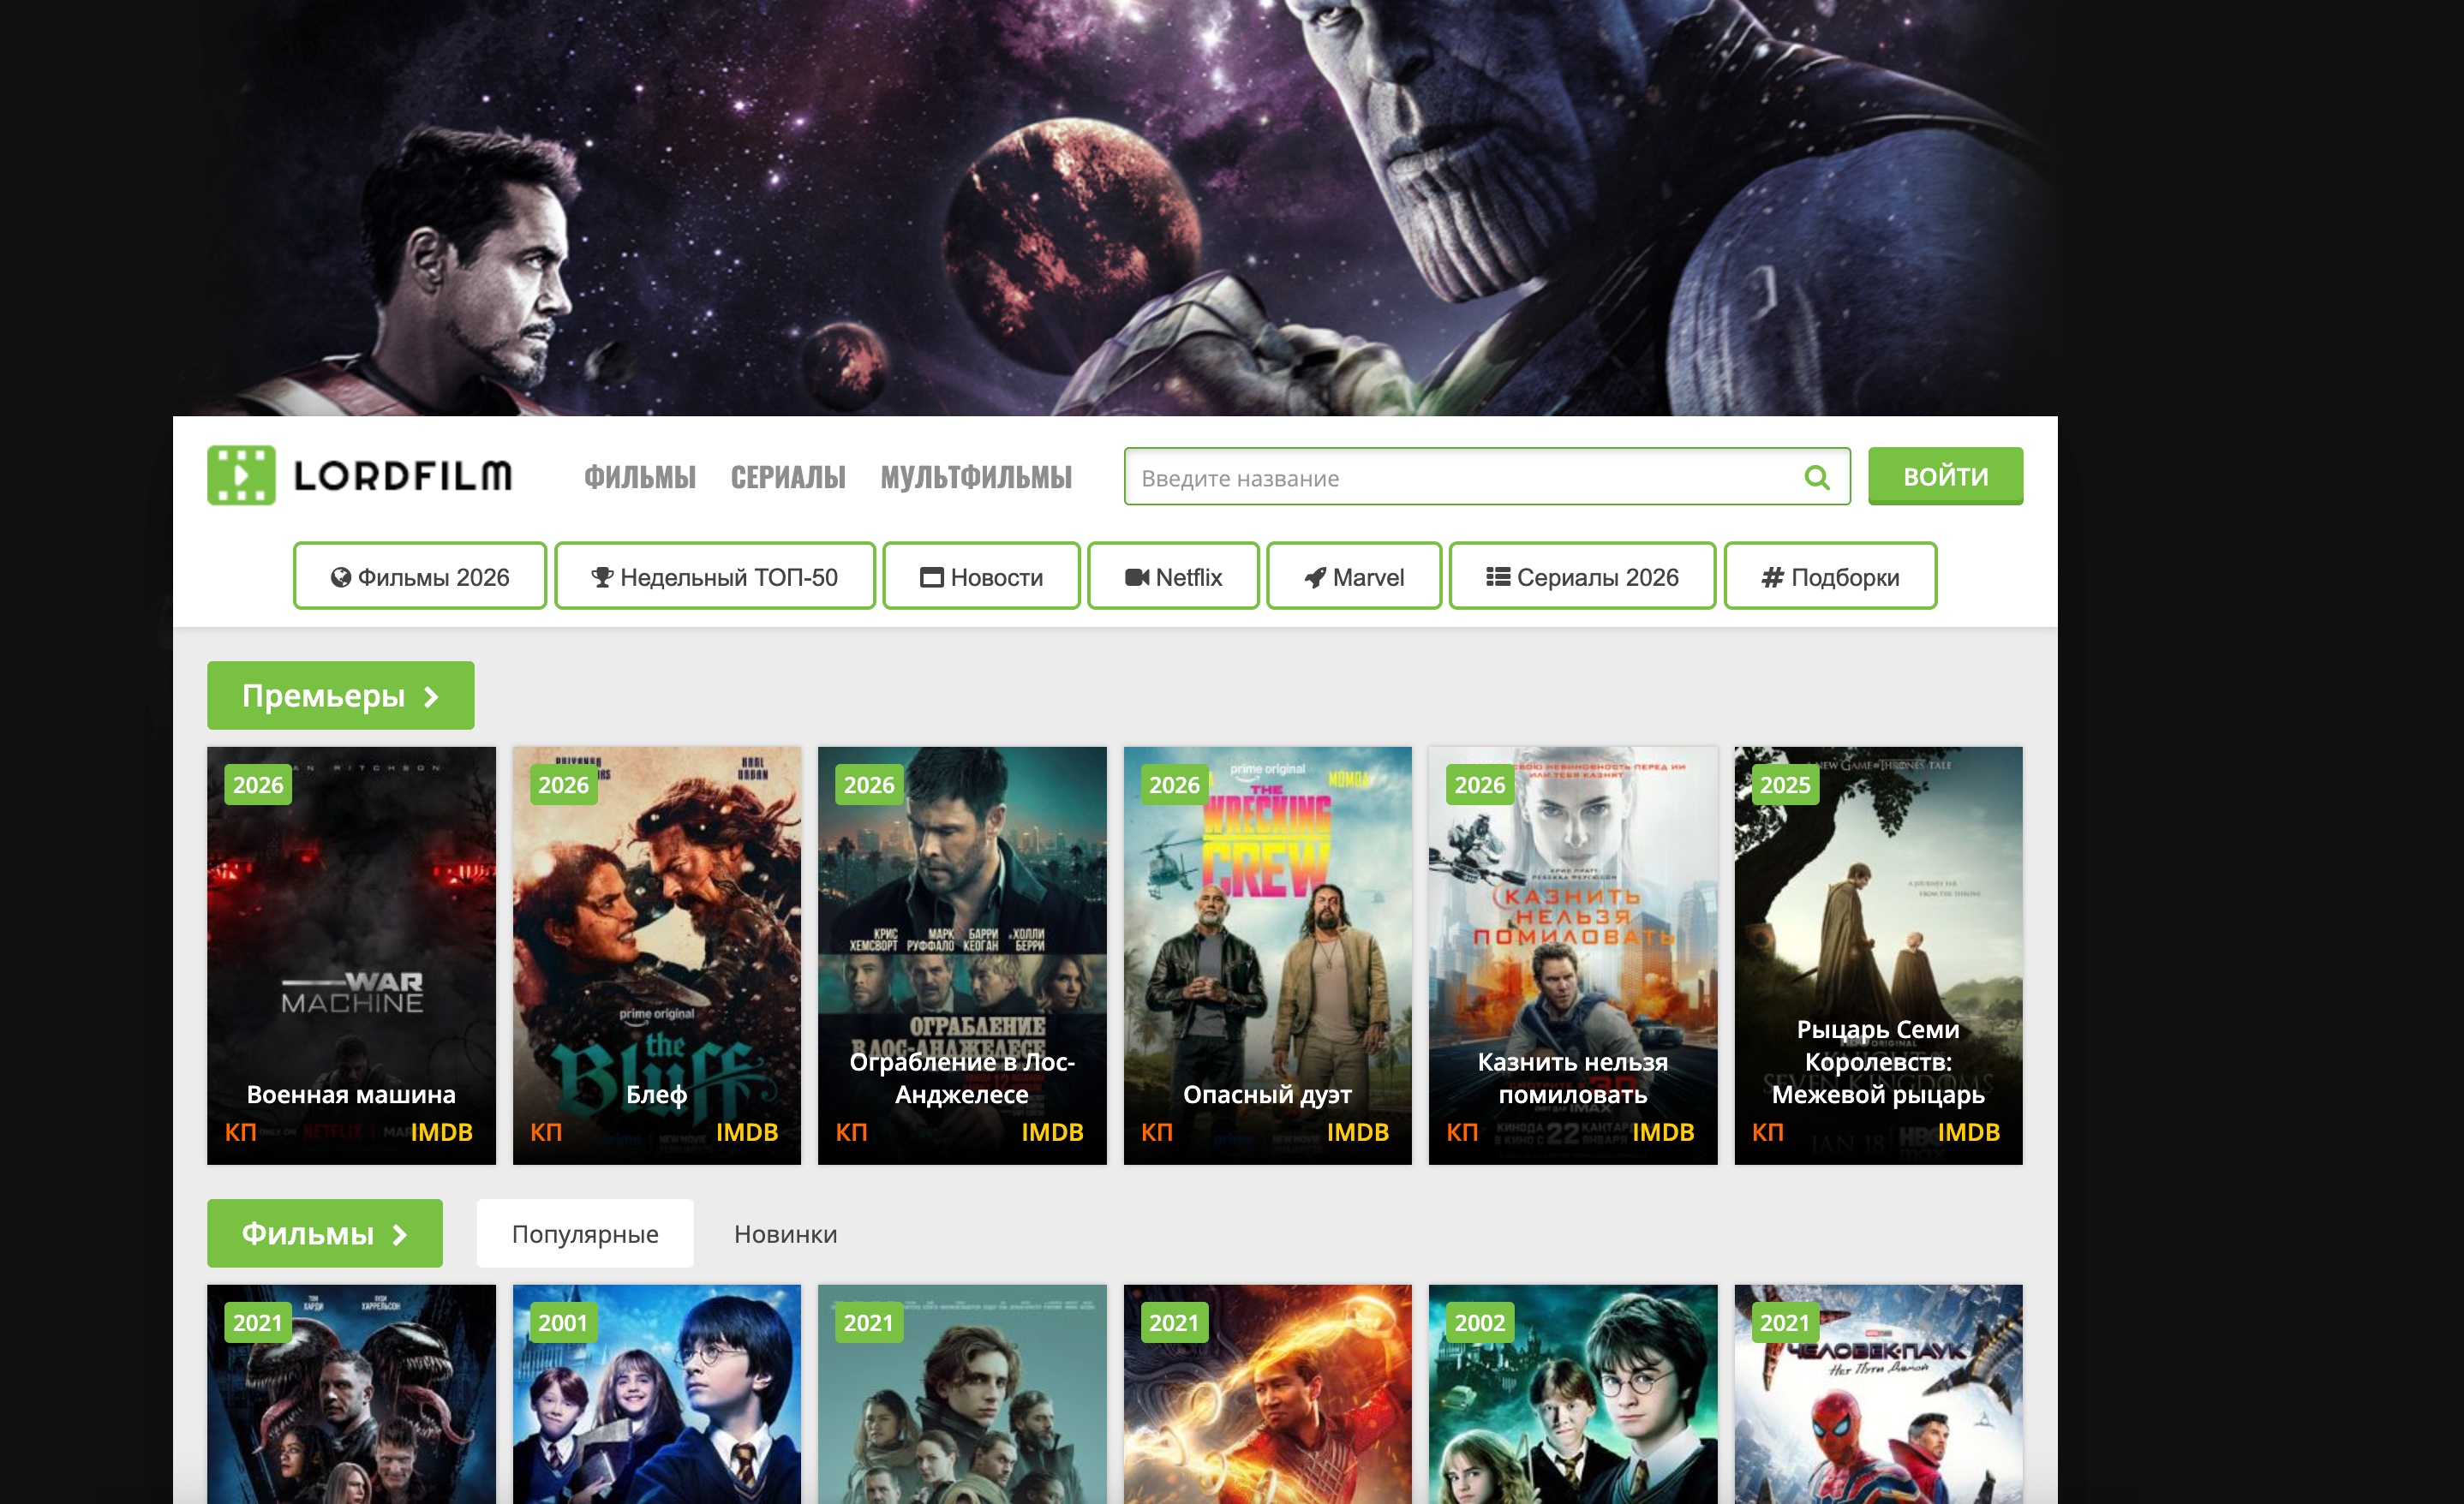
Task: Click the green Lordfilm logo icon
Action: pyautogui.click(x=241, y=476)
